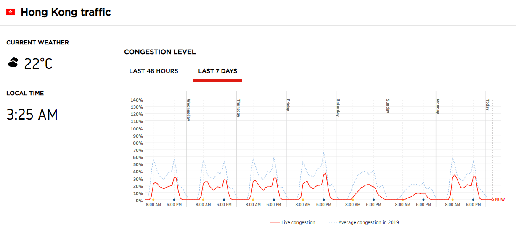Click the 30% y-axis label
The image size is (516, 232).
point(138,179)
